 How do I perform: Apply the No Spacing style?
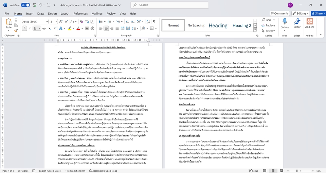(196, 25)
